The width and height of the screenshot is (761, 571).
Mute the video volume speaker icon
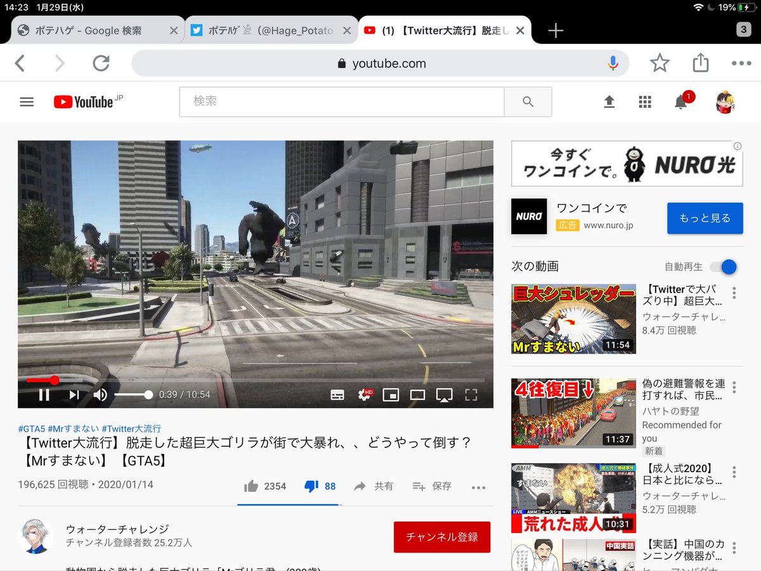pos(100,395)
